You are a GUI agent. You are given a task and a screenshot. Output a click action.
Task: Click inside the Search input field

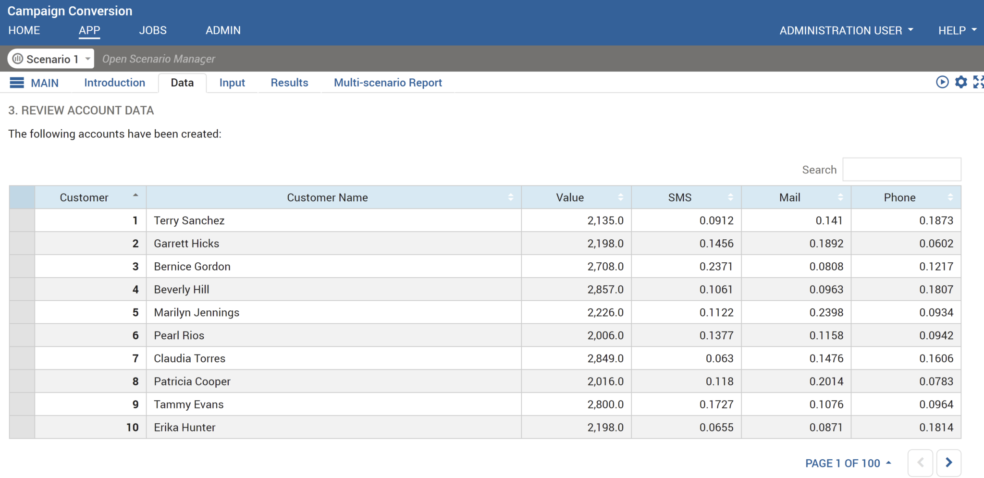[x=902, y=169]
